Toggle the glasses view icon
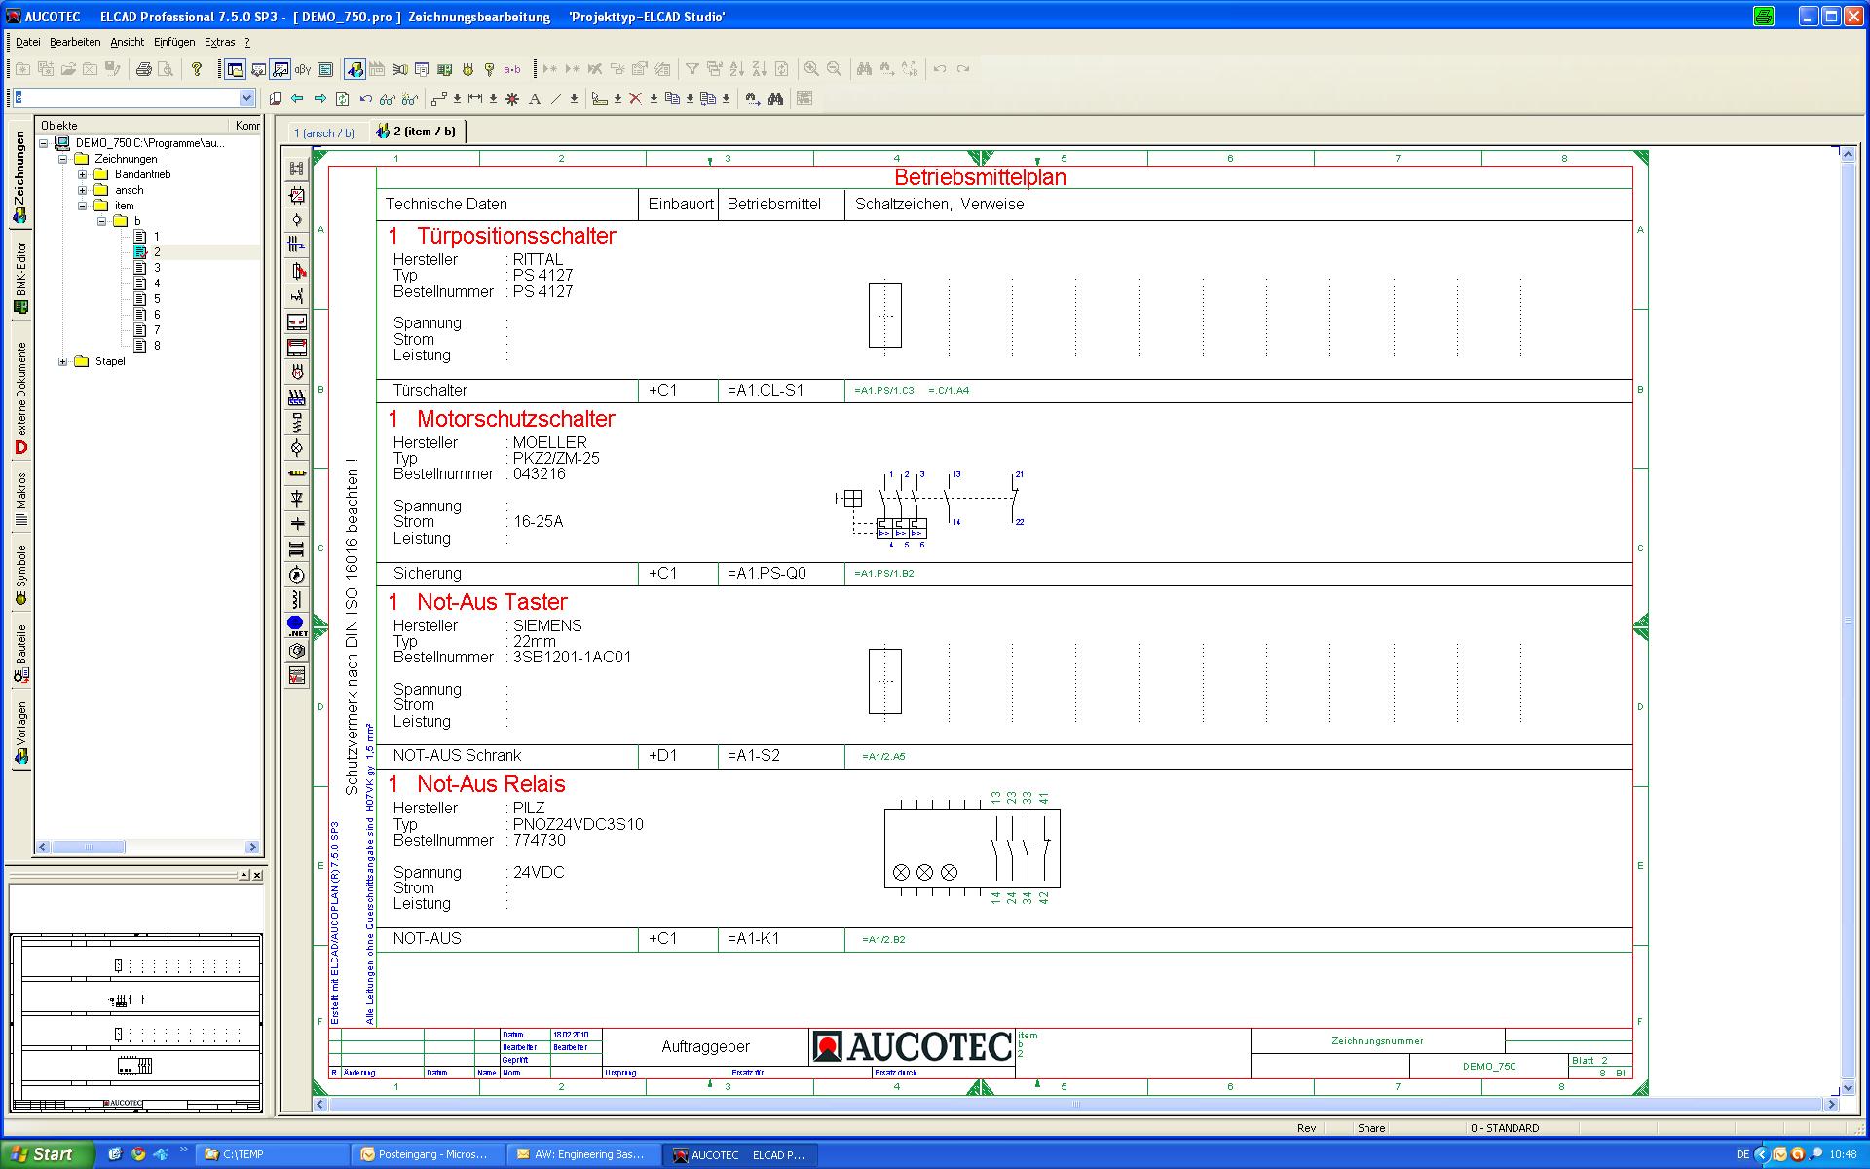Screen dimensions: 1870x1169 point(388,98)
